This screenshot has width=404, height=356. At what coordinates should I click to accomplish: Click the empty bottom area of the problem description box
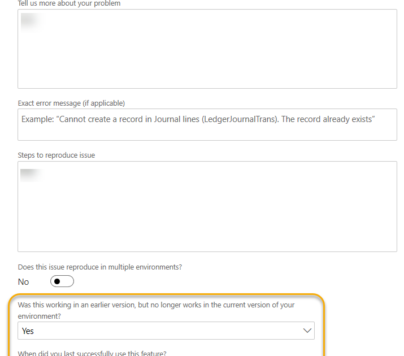point(207,76)
